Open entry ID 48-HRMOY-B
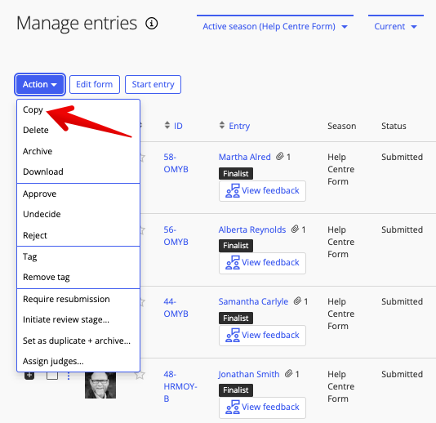This screenshot has height=423, width=436. click(x=180, y=386)
